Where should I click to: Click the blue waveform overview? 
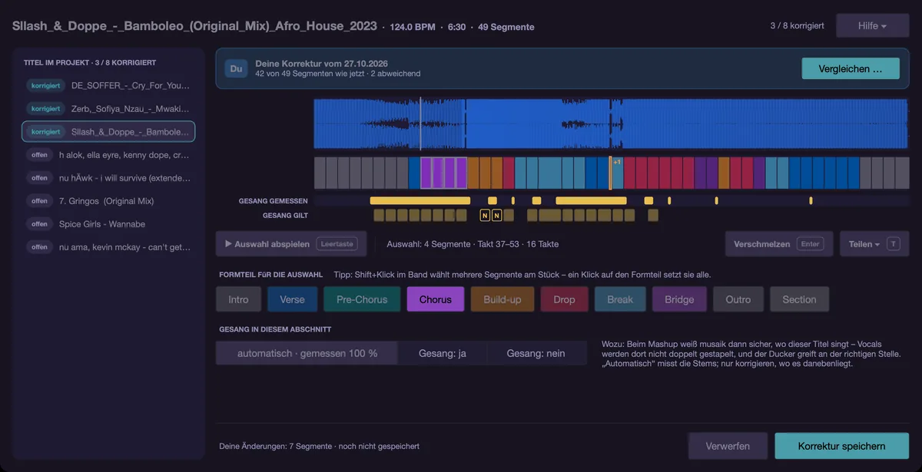coord(611,124)
